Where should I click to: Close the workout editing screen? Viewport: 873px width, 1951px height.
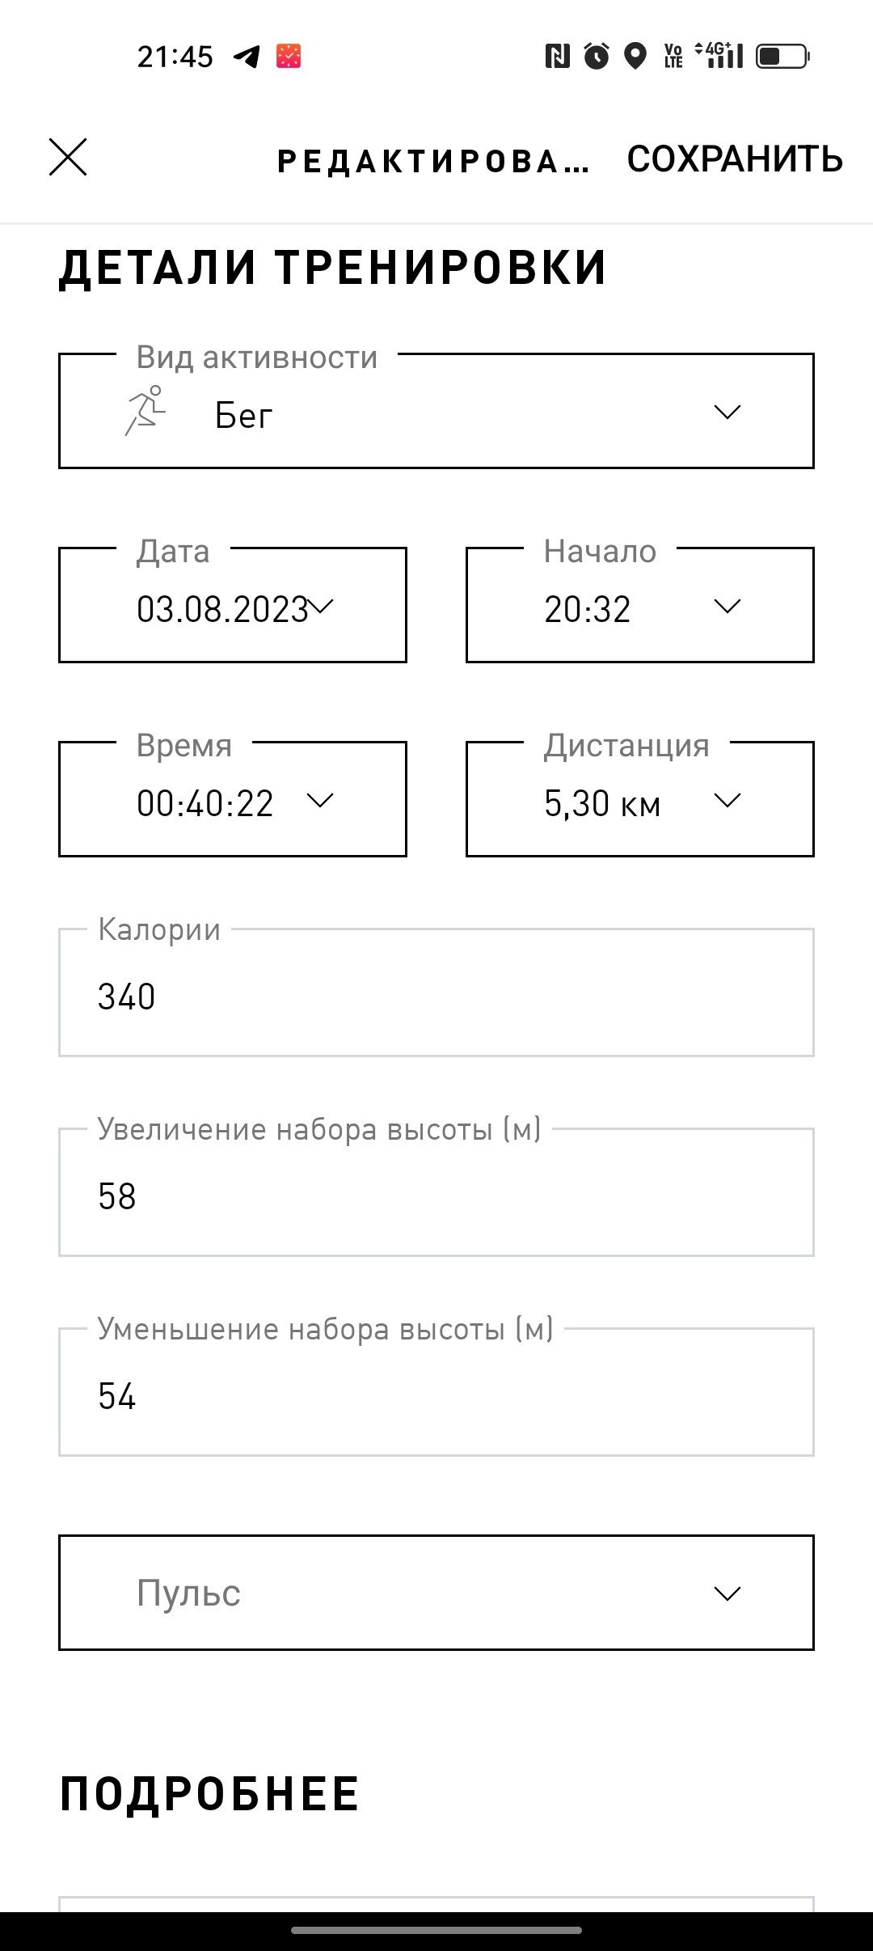point(68,157)
